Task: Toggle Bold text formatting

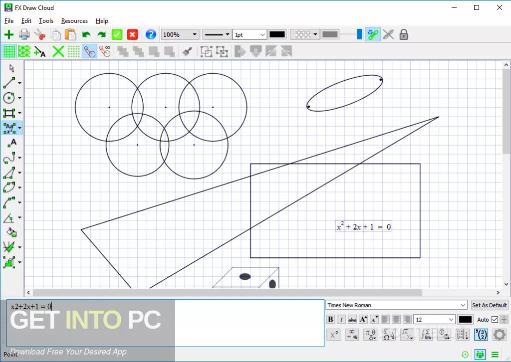Action: tap(330, 319)
